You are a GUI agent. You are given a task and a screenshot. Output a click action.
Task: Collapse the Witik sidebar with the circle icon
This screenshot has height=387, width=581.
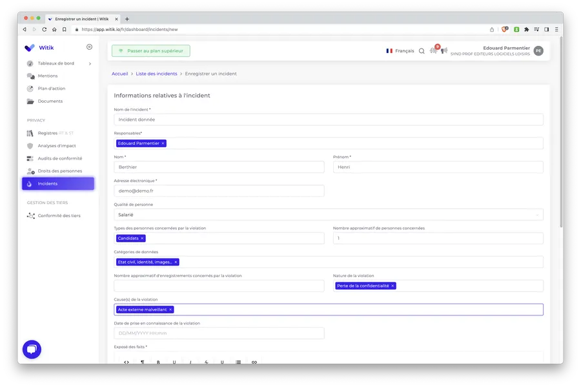(x=89, y=47)
